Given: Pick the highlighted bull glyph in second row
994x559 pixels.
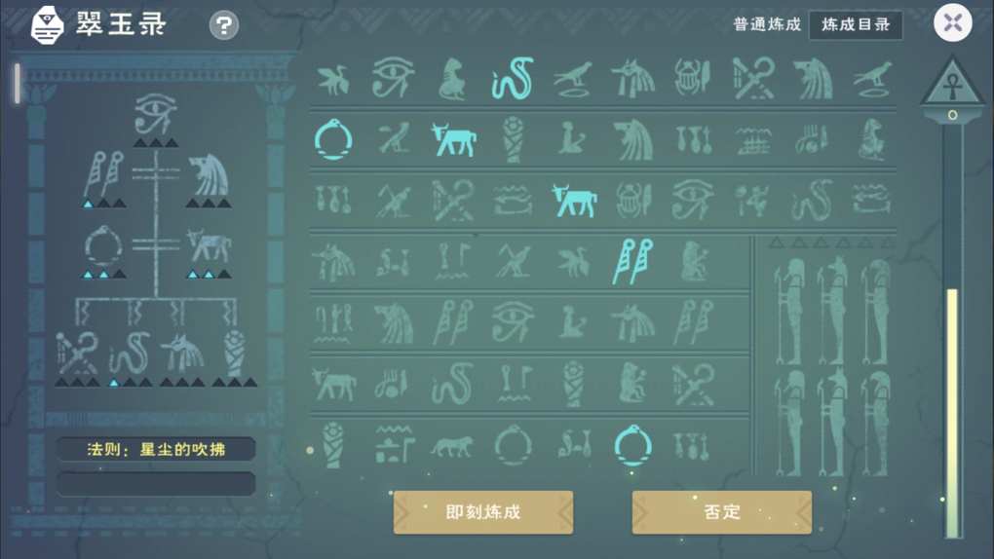Looking at the screenshot, I should coord(453,139).
